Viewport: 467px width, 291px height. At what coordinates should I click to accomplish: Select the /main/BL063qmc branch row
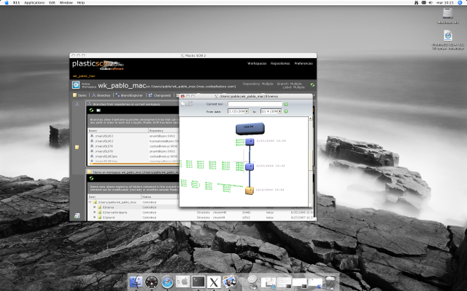[133, 156]
